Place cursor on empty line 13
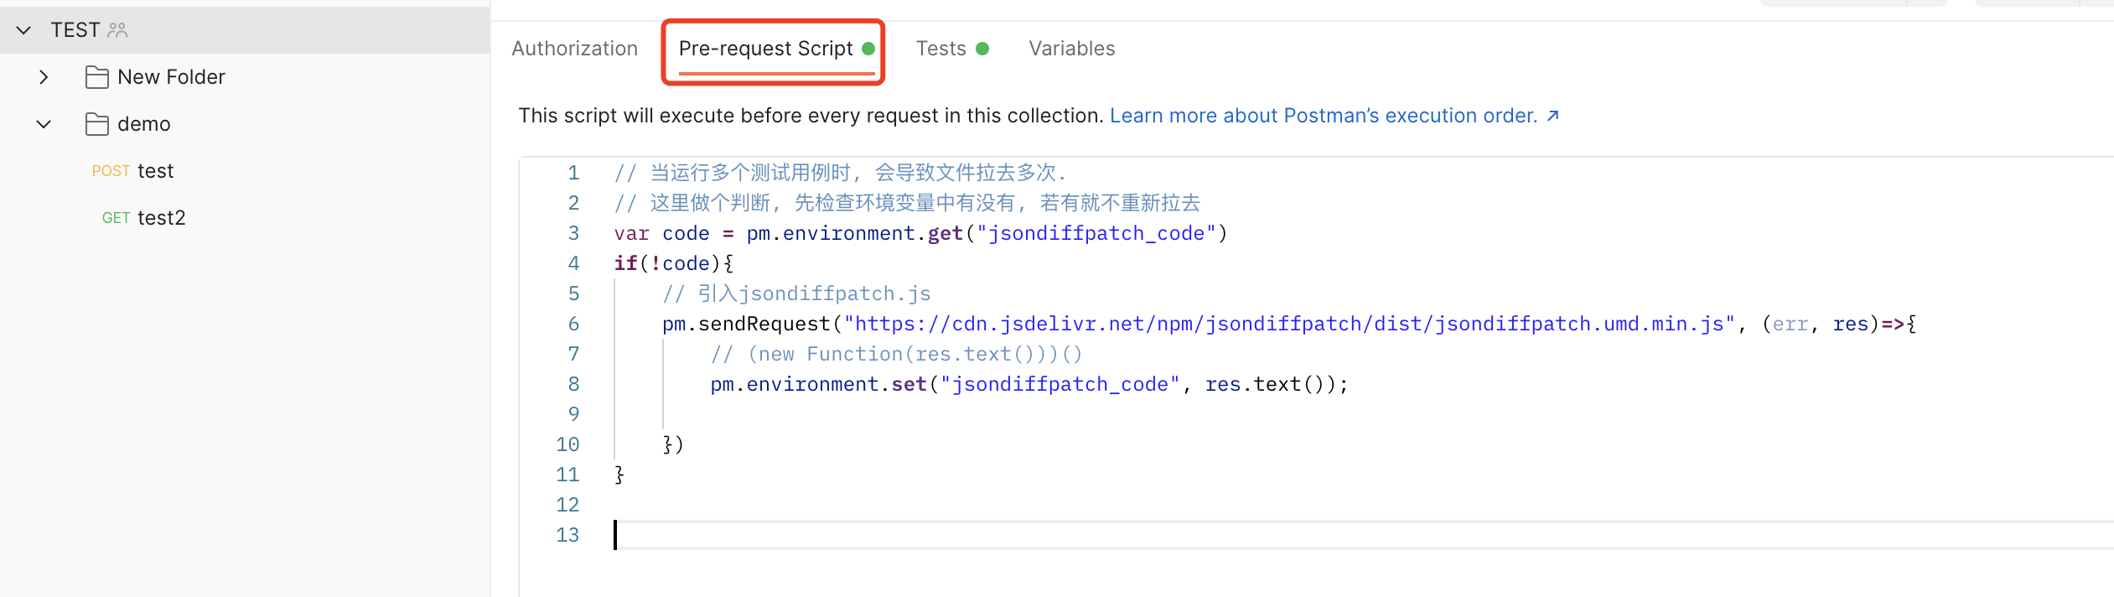Image resolution: width=2114 pixels, height=597 pixels. 1006,535
